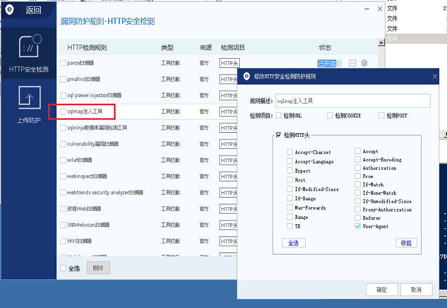The image size is (447, 308).
Task: Check the TE header option
Action: (x=290, y=226)
